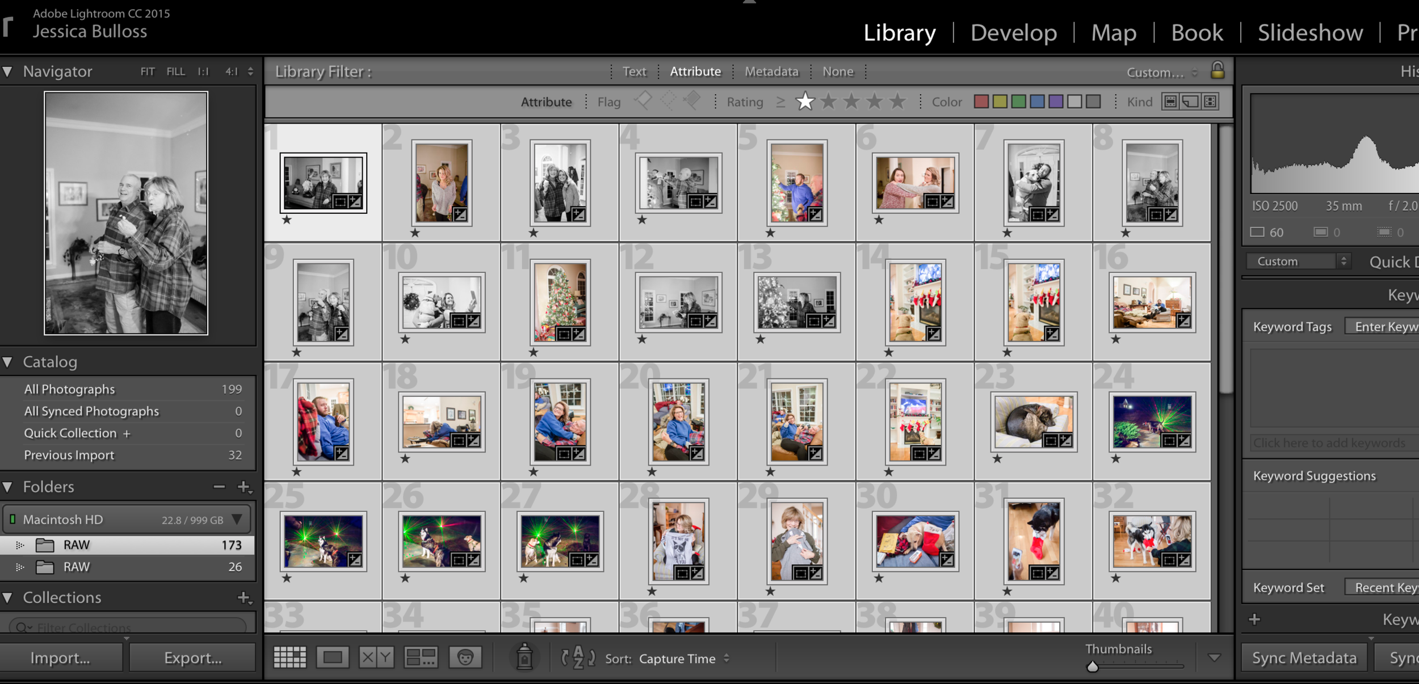The width and height of the screenshot is (1419, 684).
Task: Click original photo checkbox showing 60
Action: pos(1257,232)
